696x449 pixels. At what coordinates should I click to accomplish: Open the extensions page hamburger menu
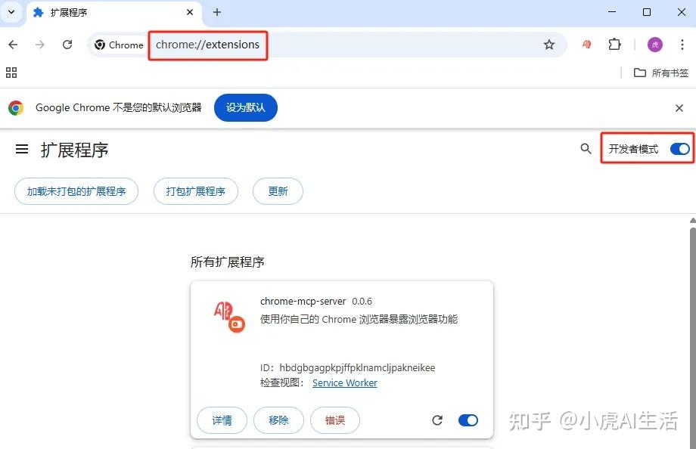(21, 149)
